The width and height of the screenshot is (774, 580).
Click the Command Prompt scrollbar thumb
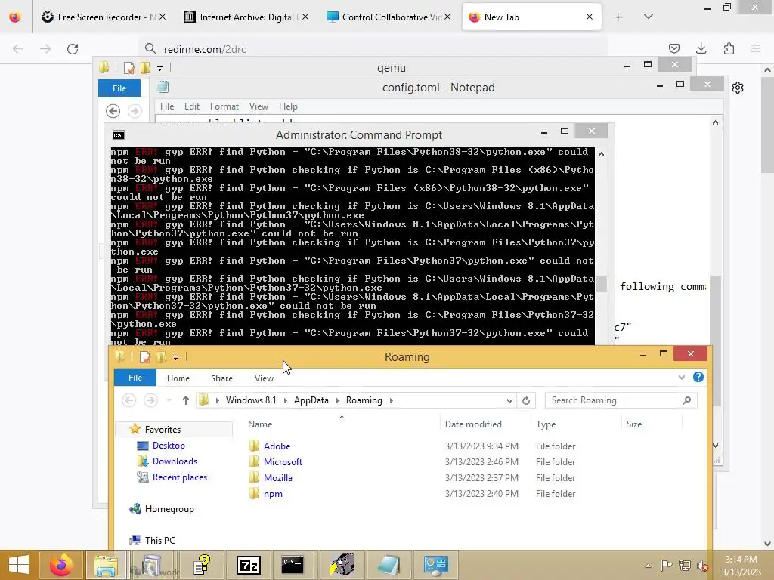[601, 284]
